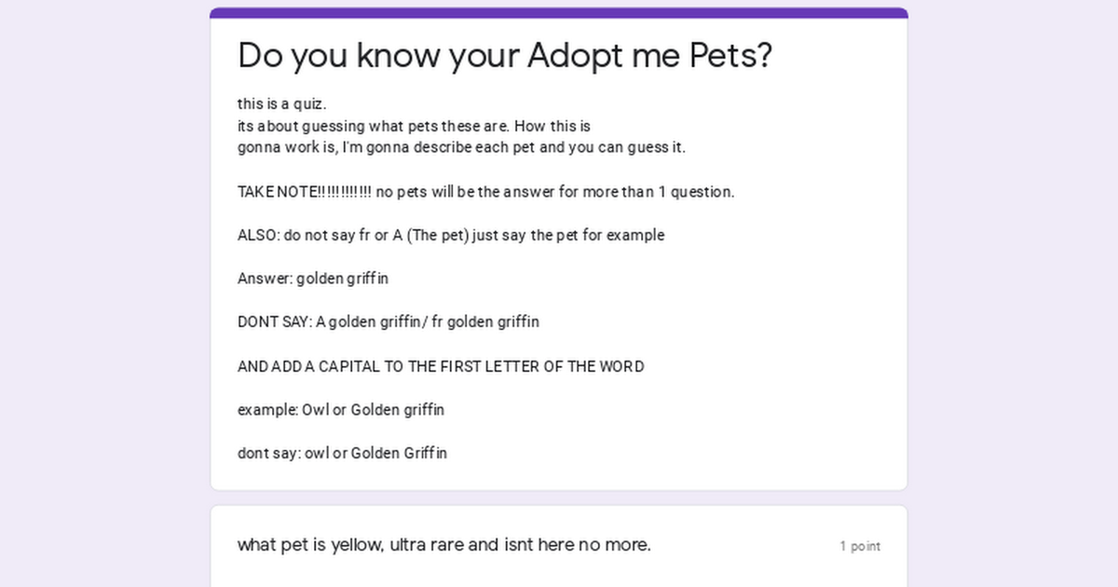Click the 'Answer: golden griffin' example line

coord(313,279)
